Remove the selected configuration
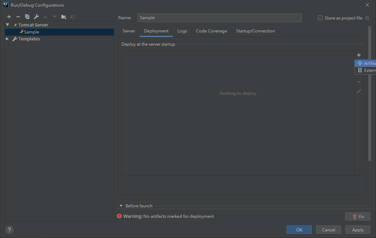Screen dimensions: 376x238 tap(18, 17)
